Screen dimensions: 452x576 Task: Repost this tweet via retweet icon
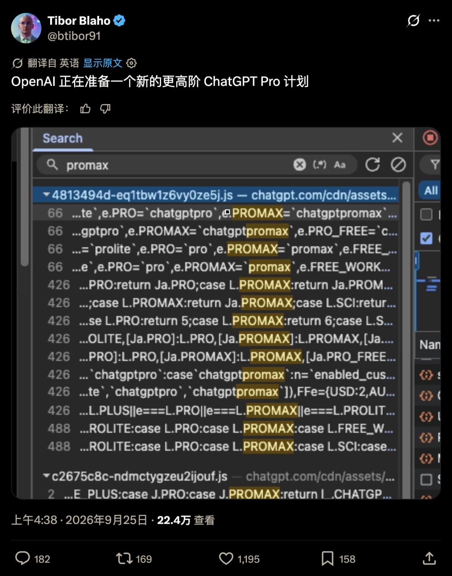tap(124, 558)
